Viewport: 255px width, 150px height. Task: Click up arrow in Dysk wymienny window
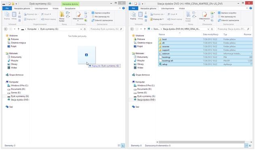18,29
